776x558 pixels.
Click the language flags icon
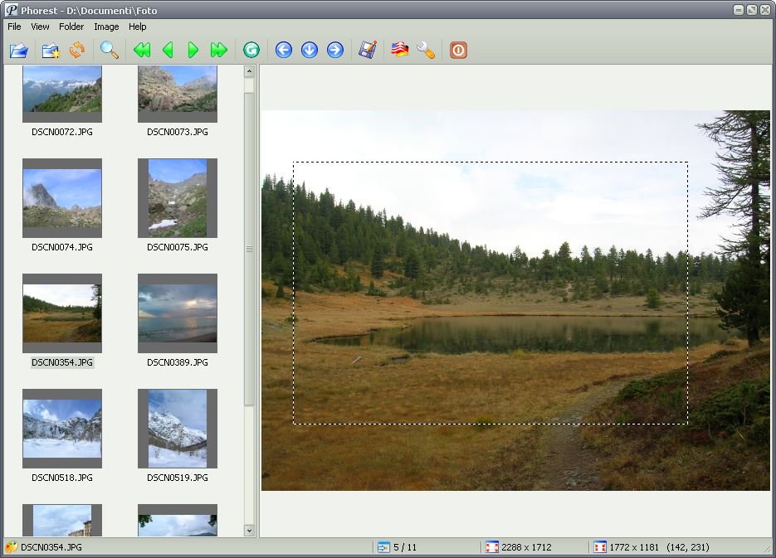400,51
